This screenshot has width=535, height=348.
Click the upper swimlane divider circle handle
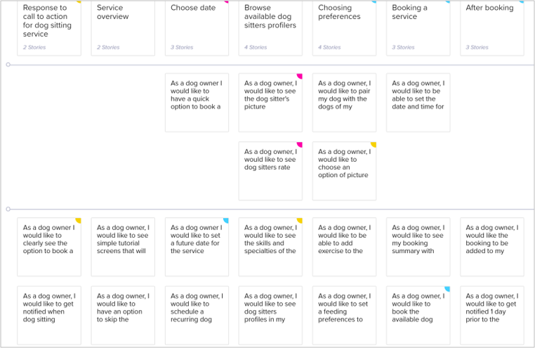[x=8, y=65]
